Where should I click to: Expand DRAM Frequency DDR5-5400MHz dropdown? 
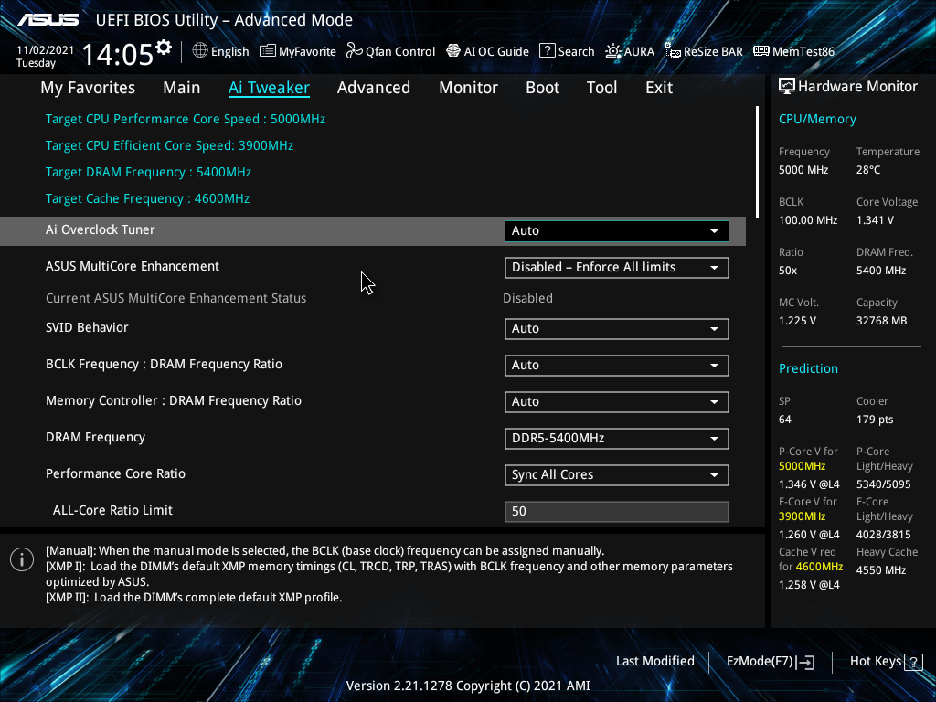(x=616, y=438)
